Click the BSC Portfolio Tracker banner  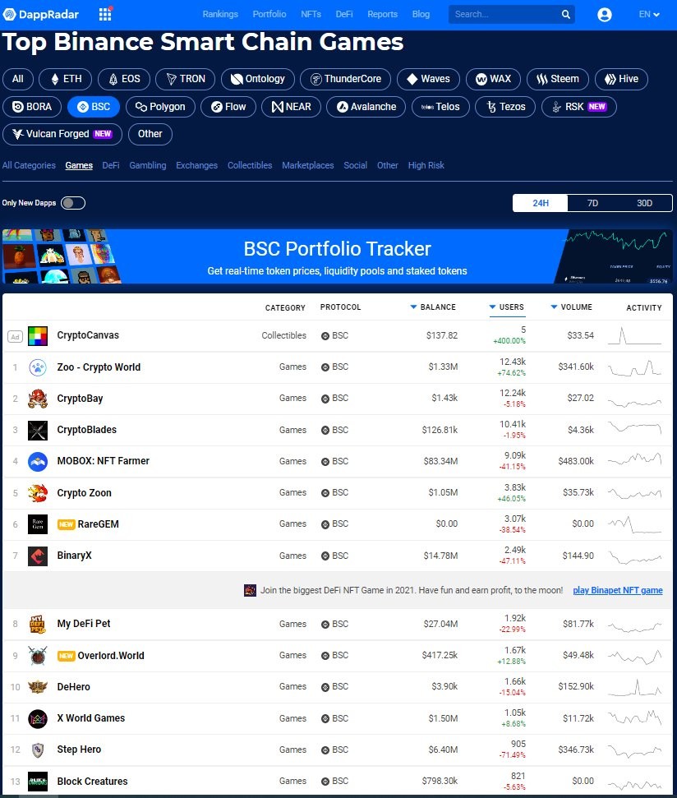pyautogui.click(x=338, y=256)
